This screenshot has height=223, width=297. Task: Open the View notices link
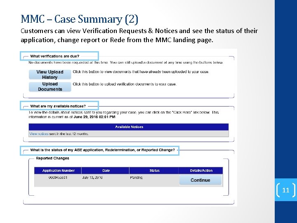39,134
